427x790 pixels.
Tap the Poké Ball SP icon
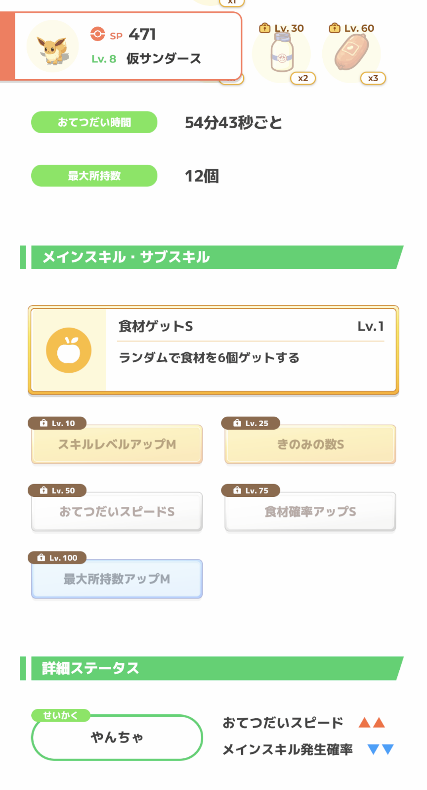(97, 34)
